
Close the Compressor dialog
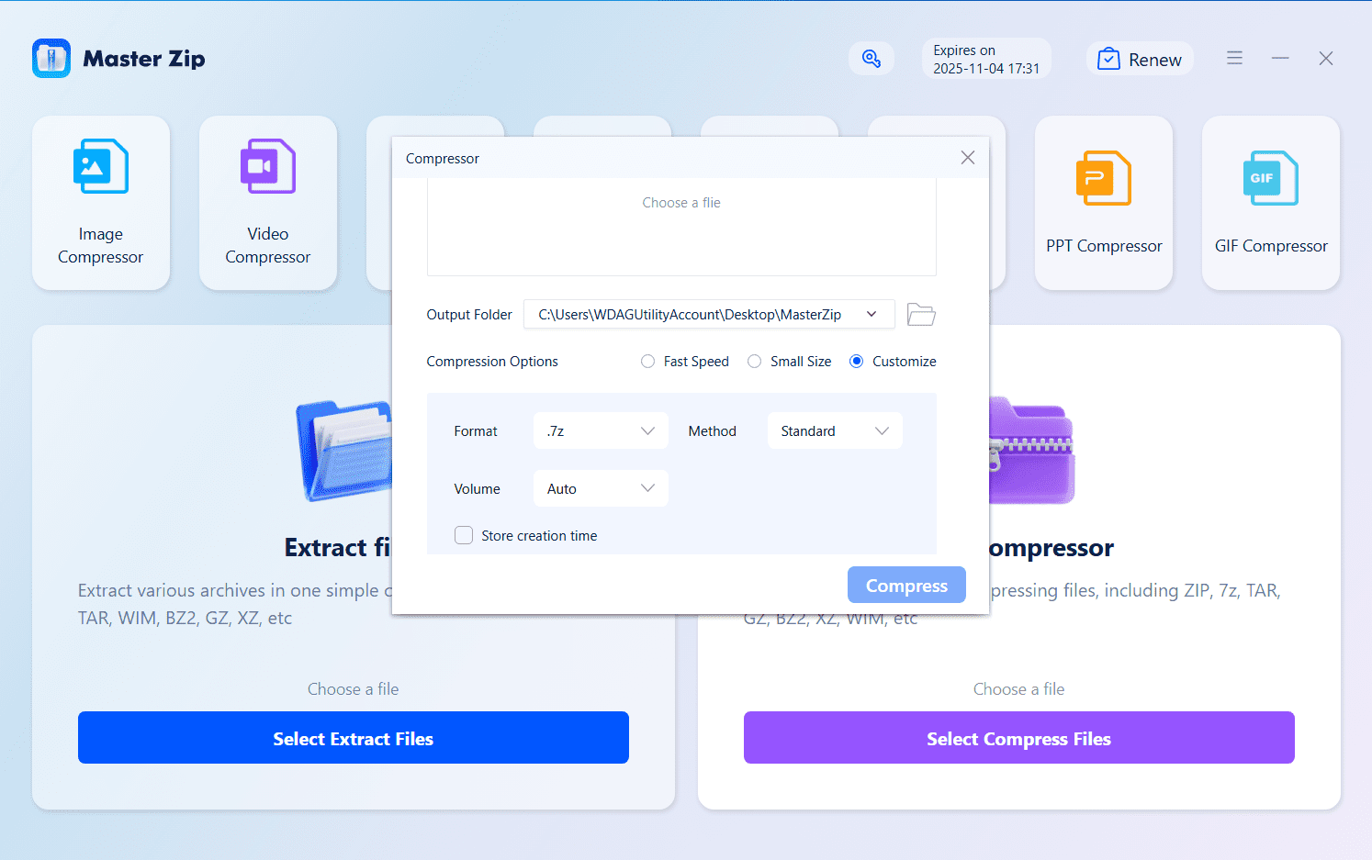click(x=968, y=158)
